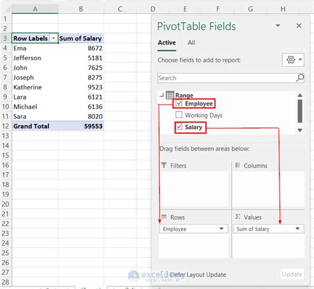Image resolution: width=314 pixels, height=289 pixels.
Task: Uncheck the Salary field checkbox
Action: 179,127
